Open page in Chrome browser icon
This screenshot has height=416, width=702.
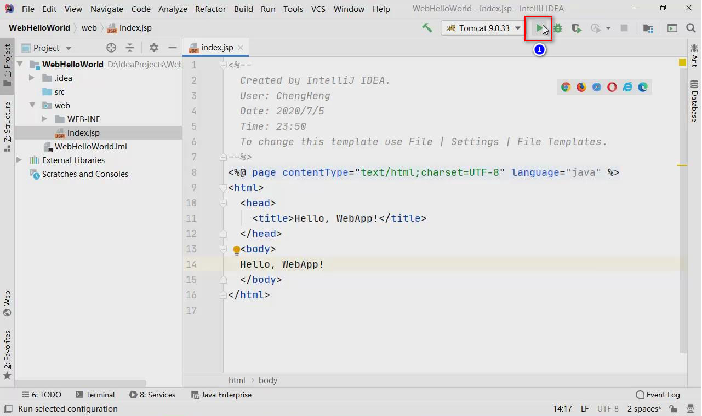click(566, 87)
